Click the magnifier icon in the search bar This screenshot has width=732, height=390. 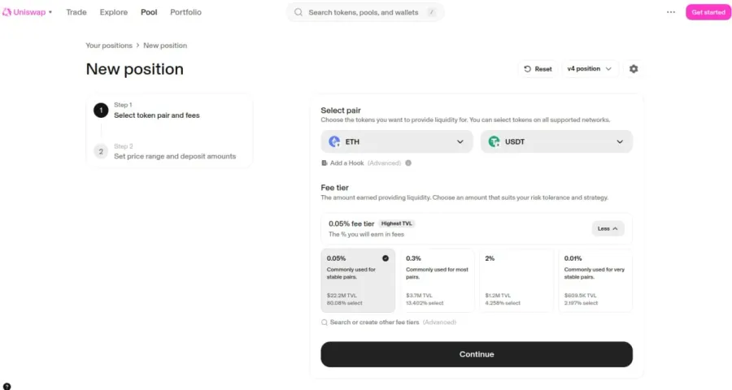pyautogui.click(x=298, y=12)
